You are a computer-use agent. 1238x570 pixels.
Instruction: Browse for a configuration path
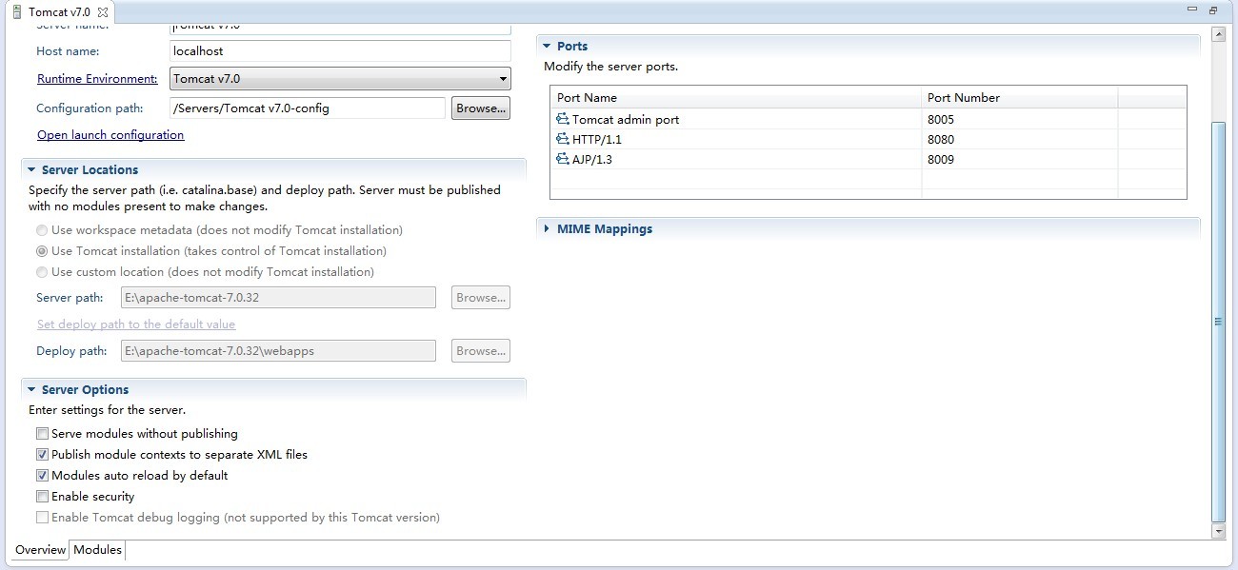click(480, 108)
